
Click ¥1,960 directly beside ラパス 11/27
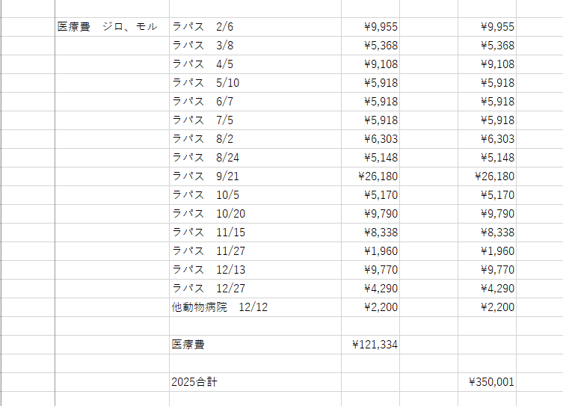click(370, 251)
